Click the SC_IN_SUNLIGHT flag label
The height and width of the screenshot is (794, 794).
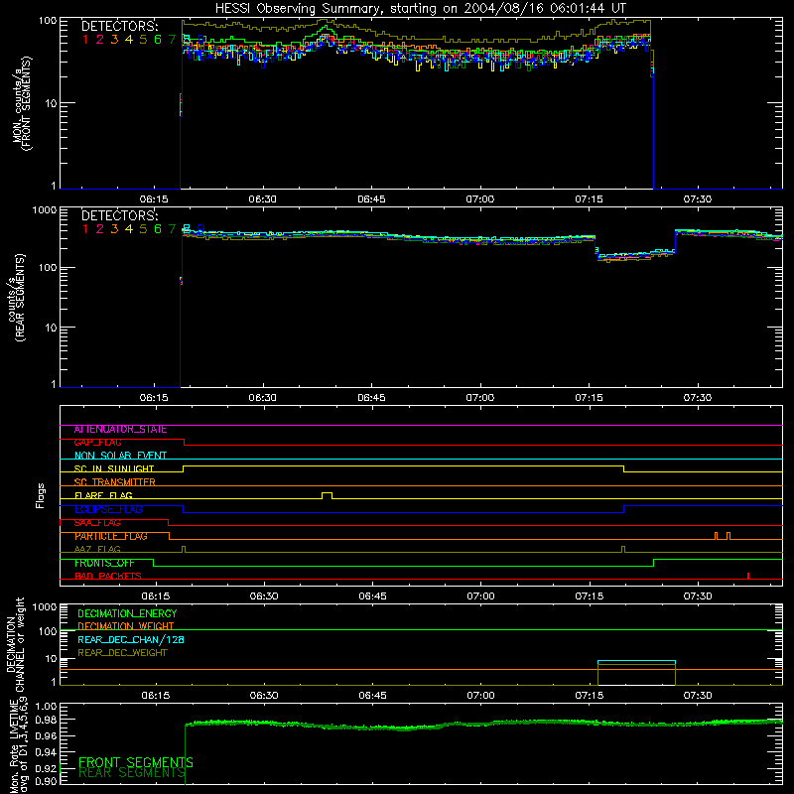[114, 468]
